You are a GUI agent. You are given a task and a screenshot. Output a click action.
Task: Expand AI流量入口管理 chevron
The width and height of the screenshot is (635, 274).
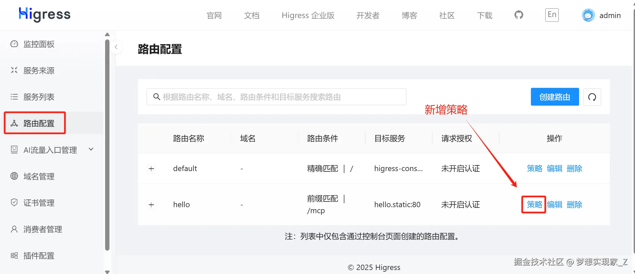coord(91,149)
